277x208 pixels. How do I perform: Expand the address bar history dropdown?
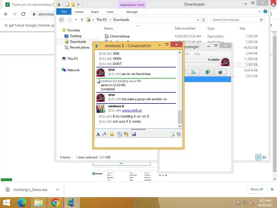198,20
